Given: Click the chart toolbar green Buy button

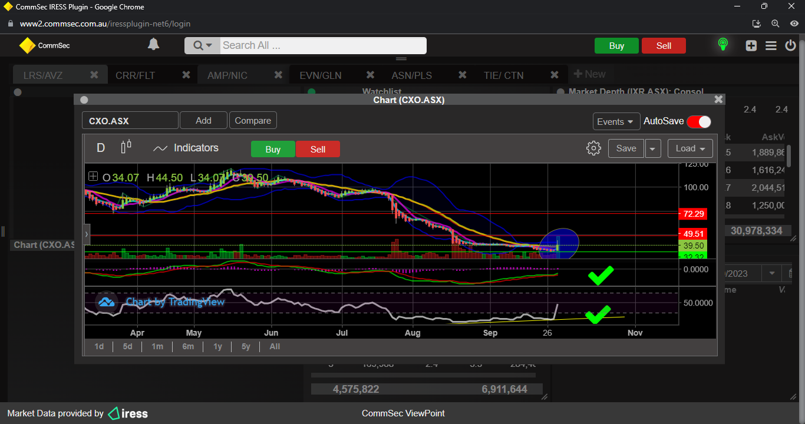Looking at the screenshot, I should [x=273, y=149].
